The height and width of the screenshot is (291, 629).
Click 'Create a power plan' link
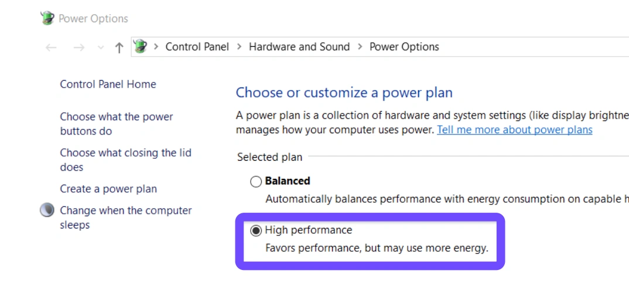coord(108,189)
